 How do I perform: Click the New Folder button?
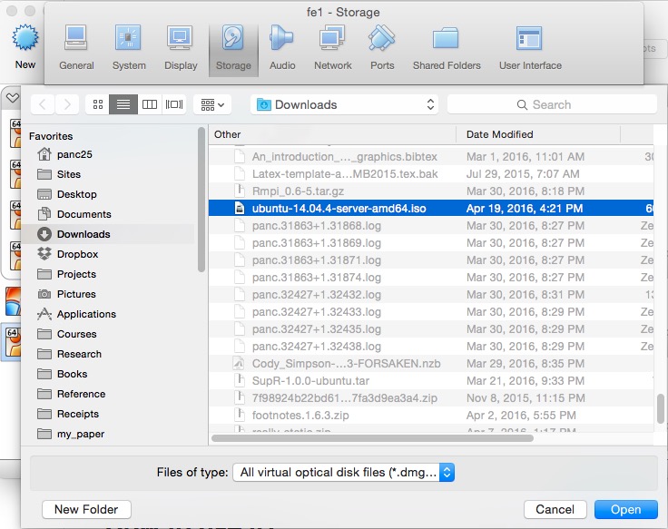86,509
